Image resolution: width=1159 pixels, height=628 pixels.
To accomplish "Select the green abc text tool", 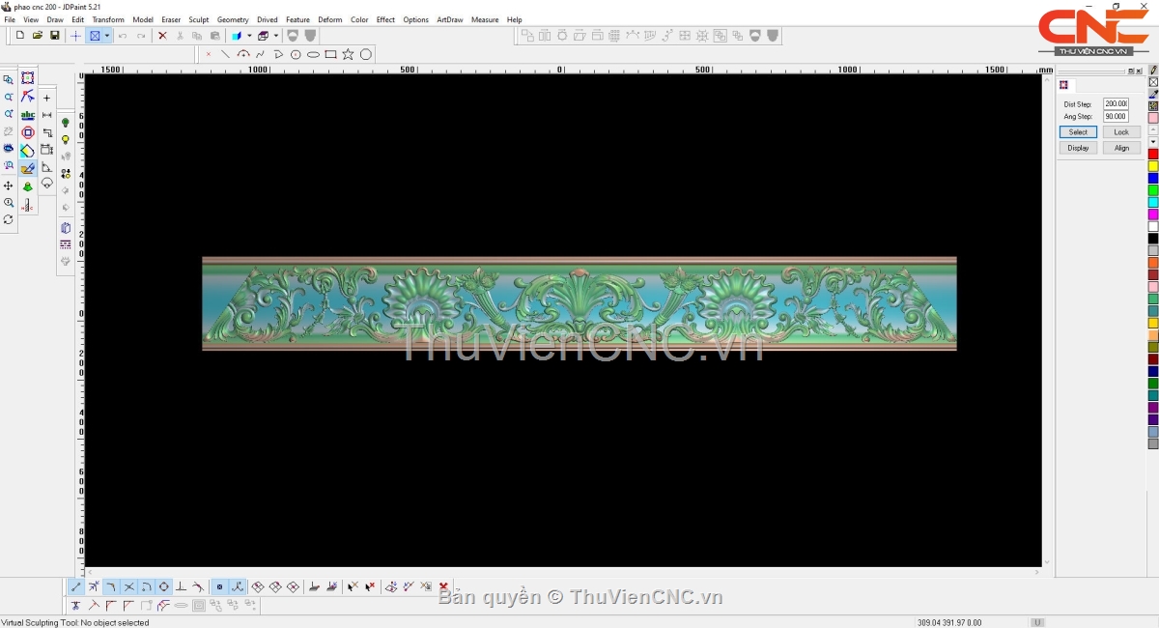I will pyautogui.click(x=28, y=115).
